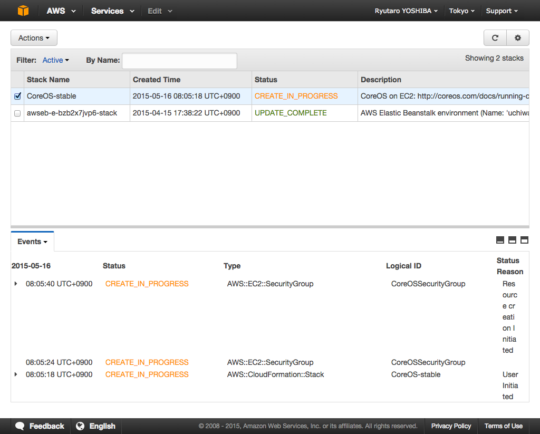The height and width of the screenshot is (434, 540).
Task: Click the Feedback speech bubble icon
Action: (20, 426)
